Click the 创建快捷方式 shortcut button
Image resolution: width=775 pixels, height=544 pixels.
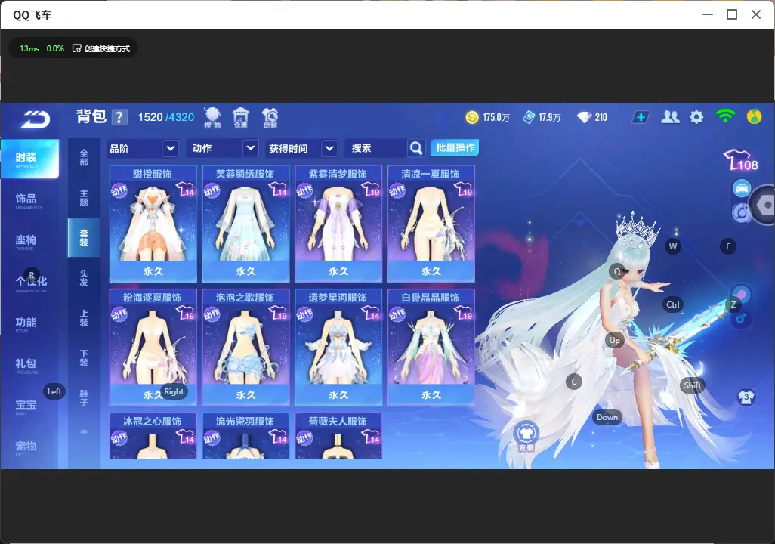coord(101,48)
